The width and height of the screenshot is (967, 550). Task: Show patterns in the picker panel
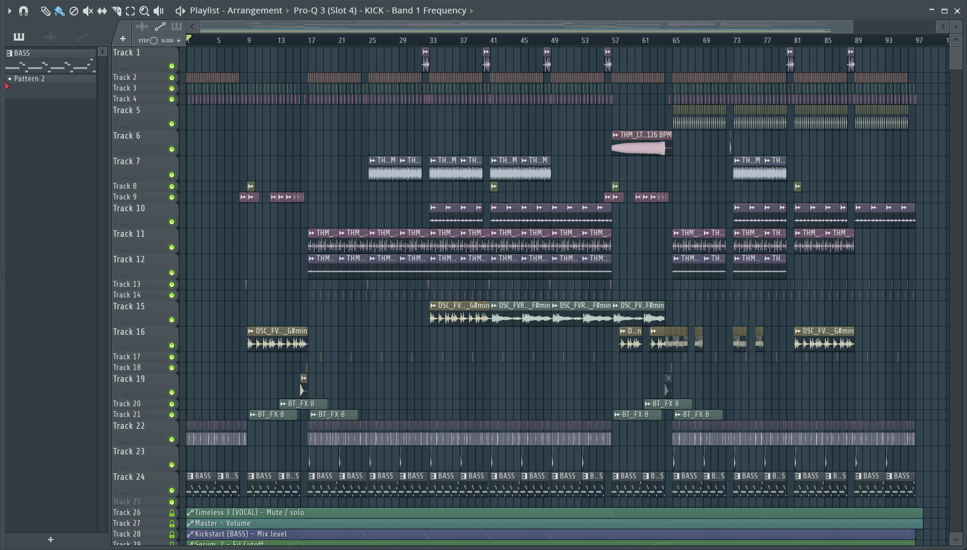coord(19,37)
